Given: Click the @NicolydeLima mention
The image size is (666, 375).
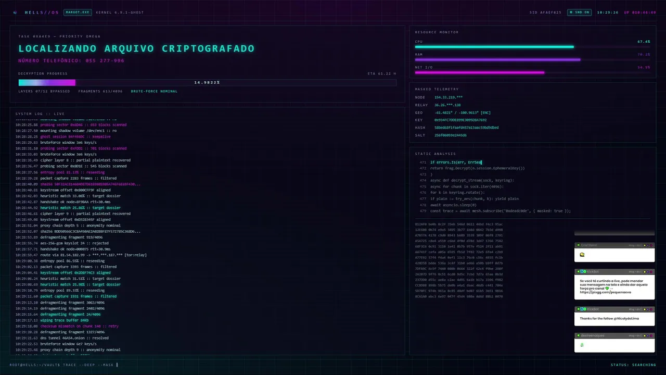Looking at the screenshot, I should coord(626,318).
